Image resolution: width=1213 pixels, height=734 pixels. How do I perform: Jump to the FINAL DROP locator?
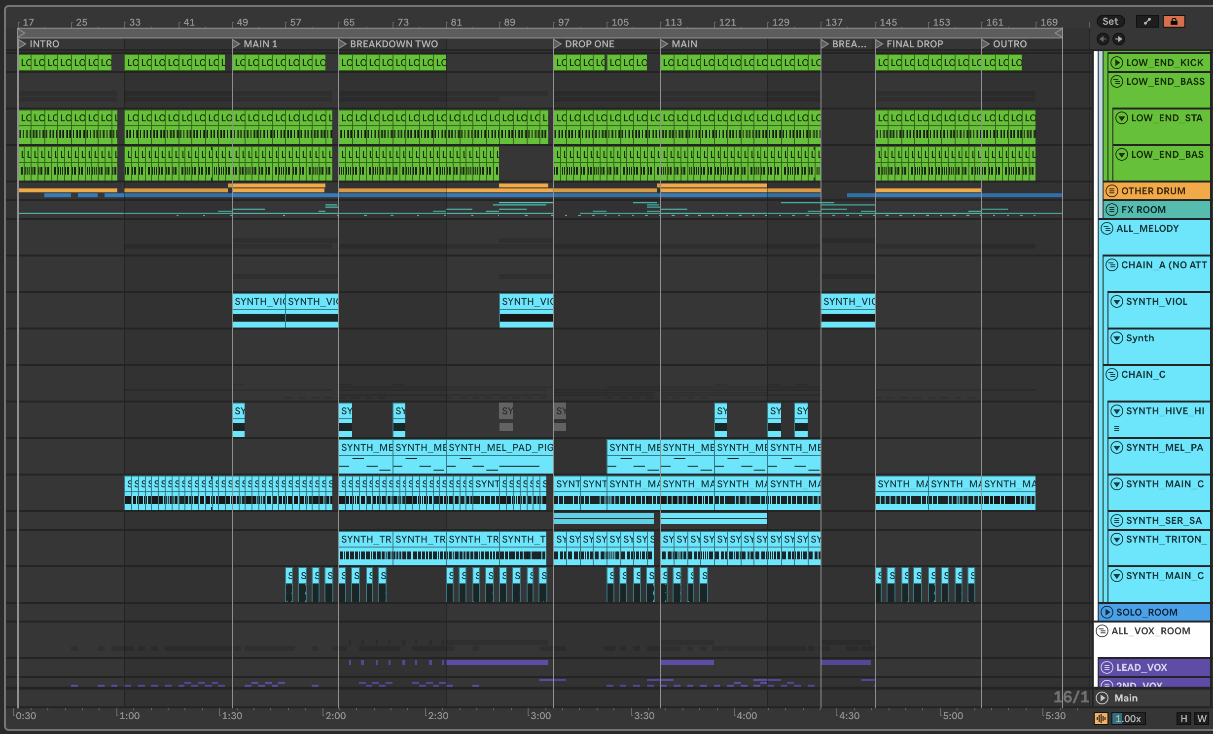pyautogui.click(x=909, y=44)
